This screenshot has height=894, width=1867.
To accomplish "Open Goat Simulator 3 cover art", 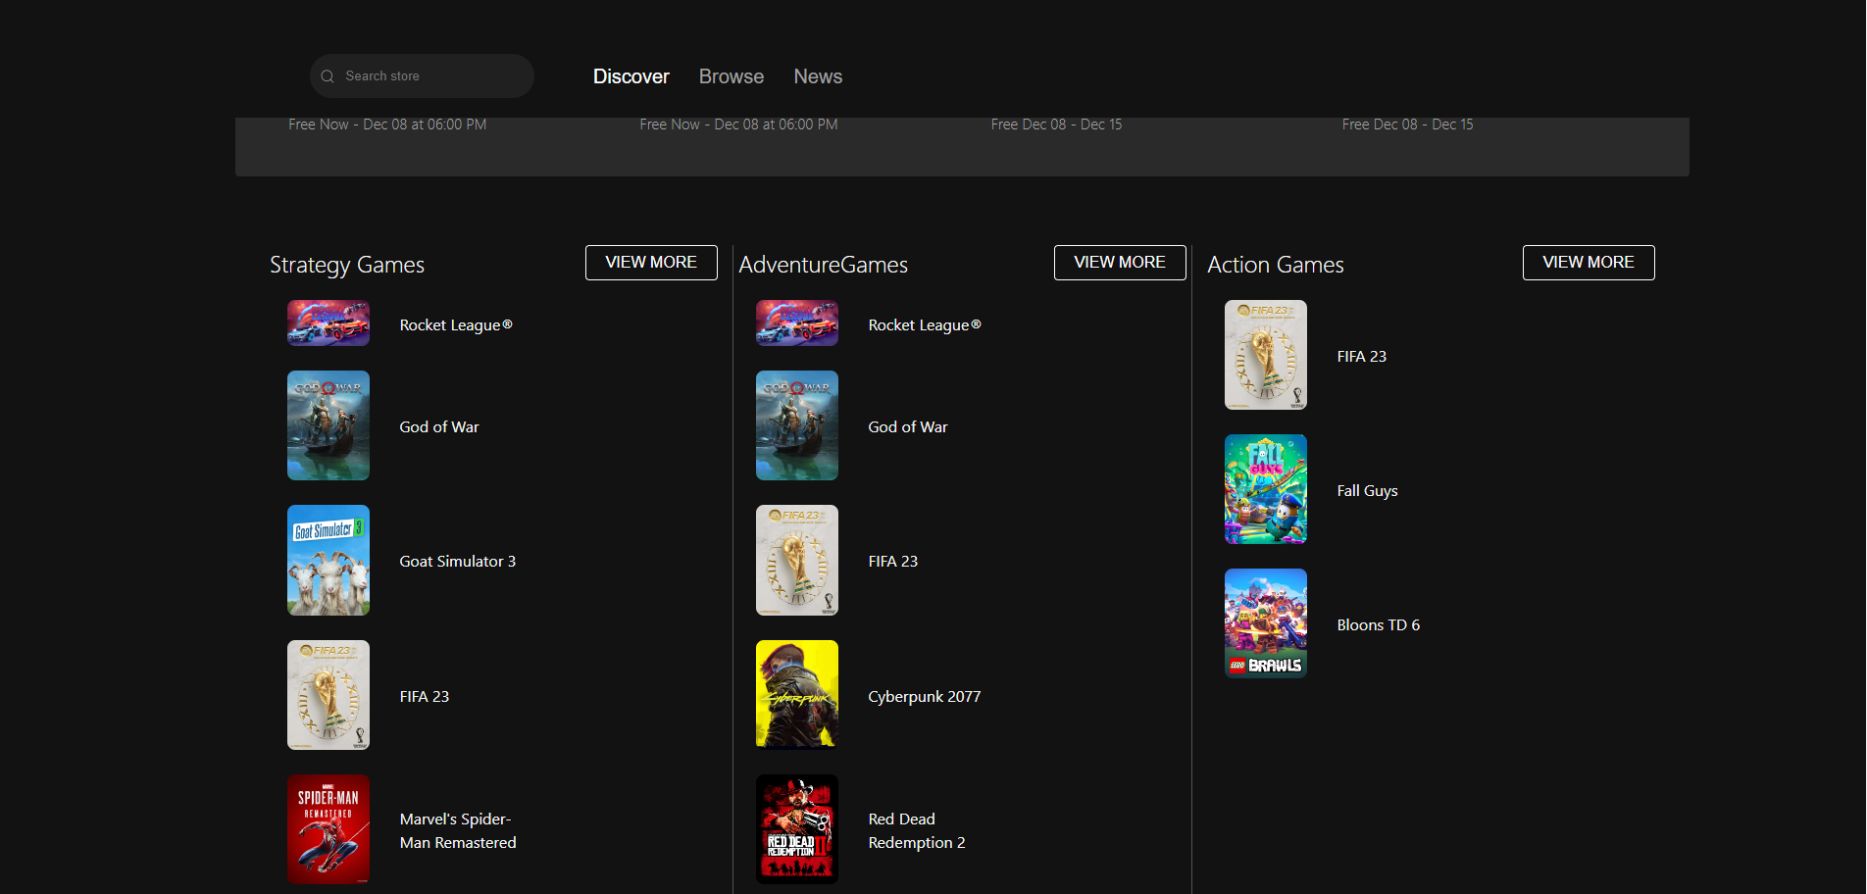I will (328, 561).
